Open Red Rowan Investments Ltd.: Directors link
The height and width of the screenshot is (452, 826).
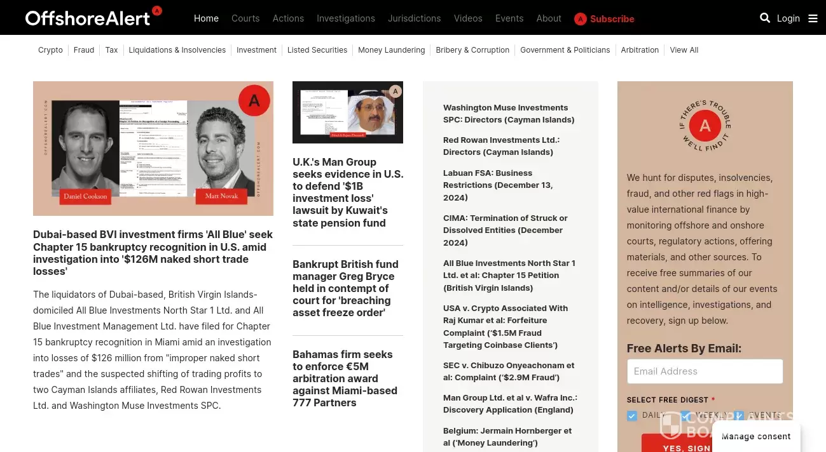point(501,146)
